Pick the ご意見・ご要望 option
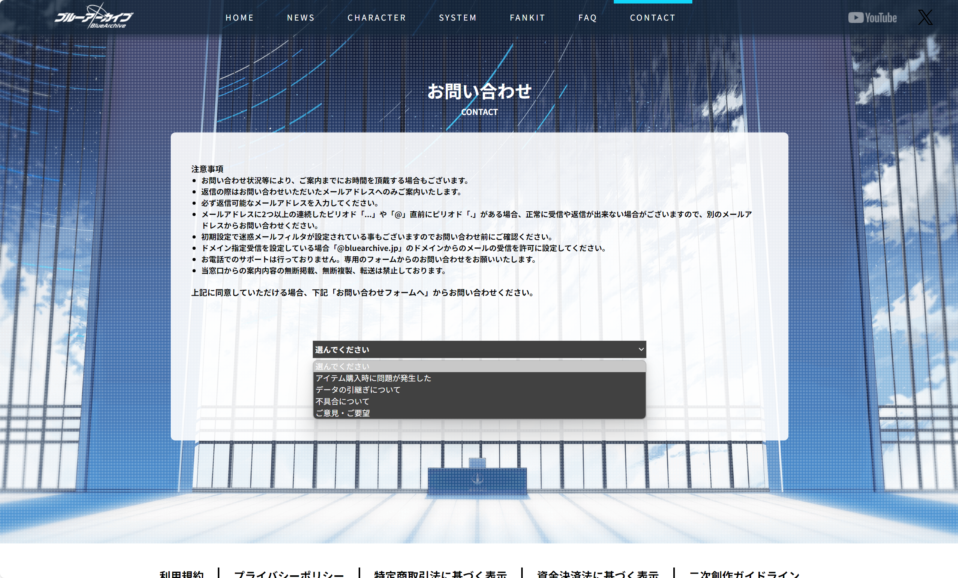Viewport: 958px width, 578px height. click(343, 413)
